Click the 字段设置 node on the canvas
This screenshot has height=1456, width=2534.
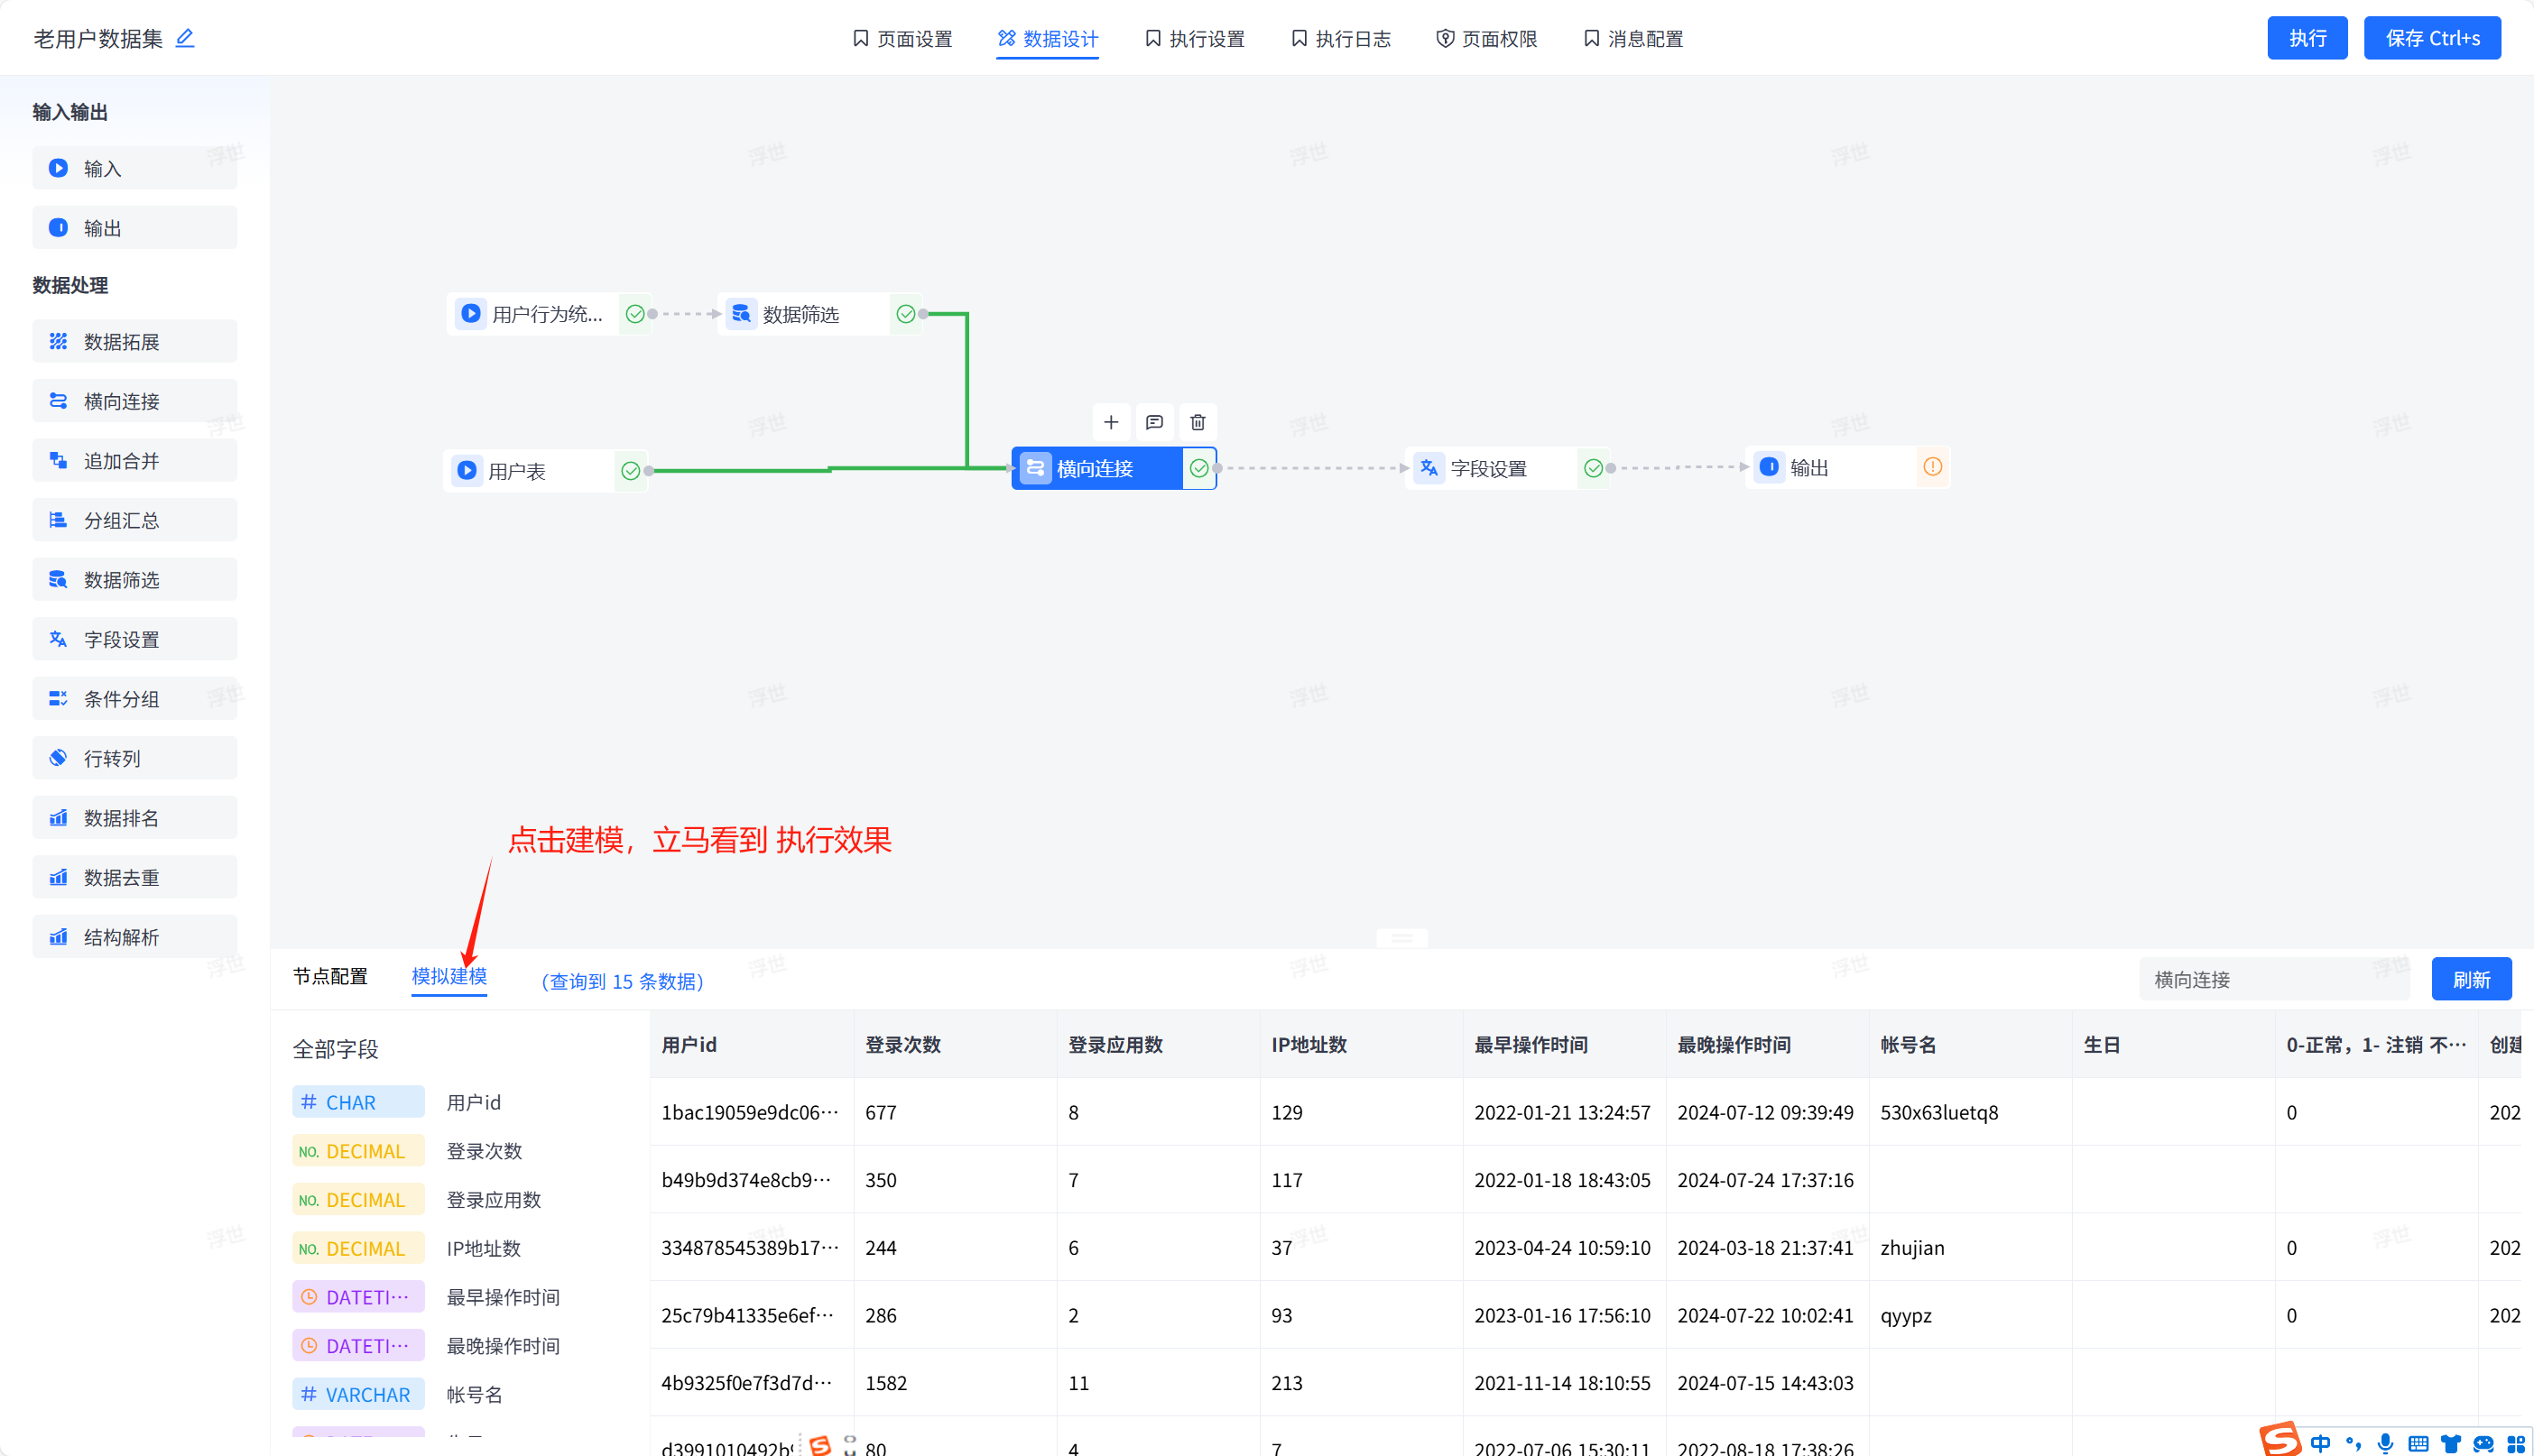pyautogui.click(x=1489, y=468)
